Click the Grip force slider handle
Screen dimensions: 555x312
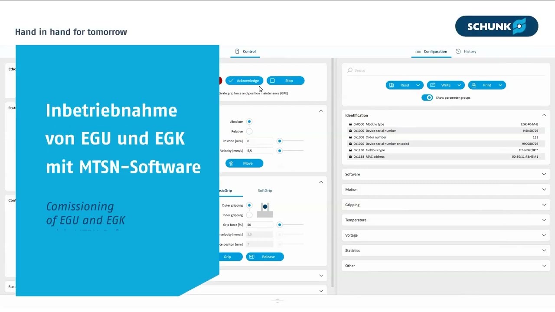click(280, 225)
